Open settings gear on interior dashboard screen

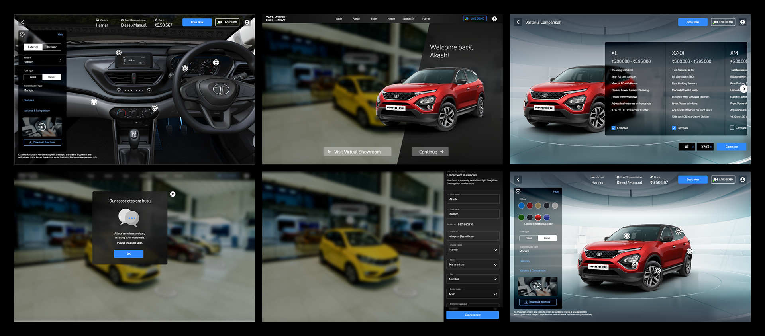click(x=22, y=35)
